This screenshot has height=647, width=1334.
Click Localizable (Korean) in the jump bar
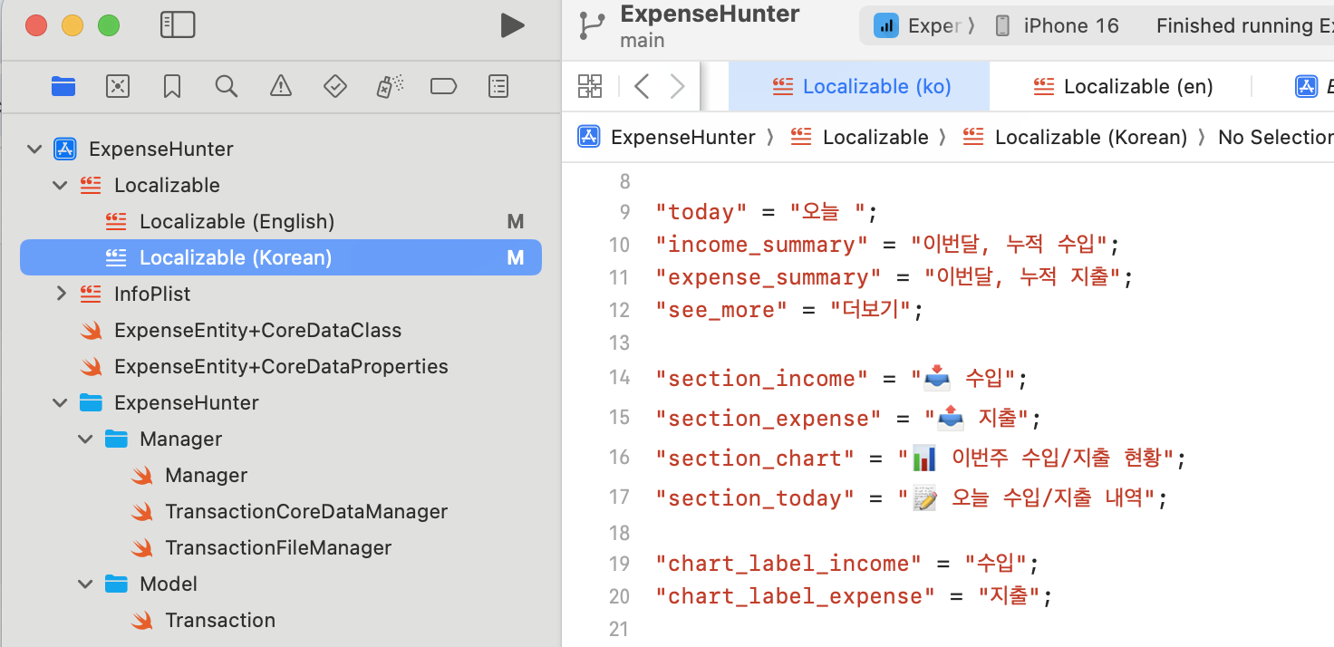1075,137
